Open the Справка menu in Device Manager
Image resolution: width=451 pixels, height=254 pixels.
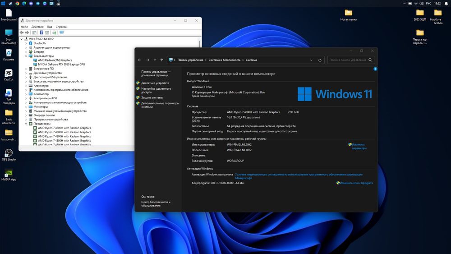61,27
